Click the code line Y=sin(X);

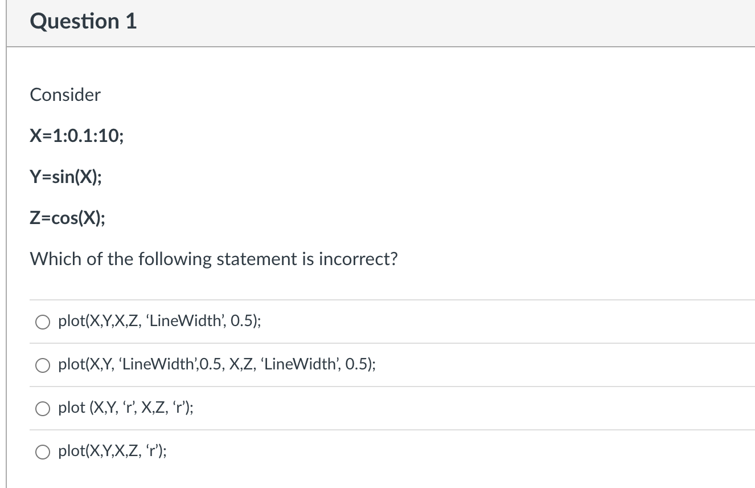click(66, 177)
